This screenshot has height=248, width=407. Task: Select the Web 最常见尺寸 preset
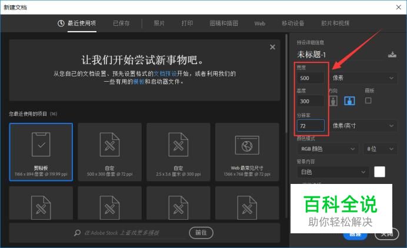(x=247, y=152)
